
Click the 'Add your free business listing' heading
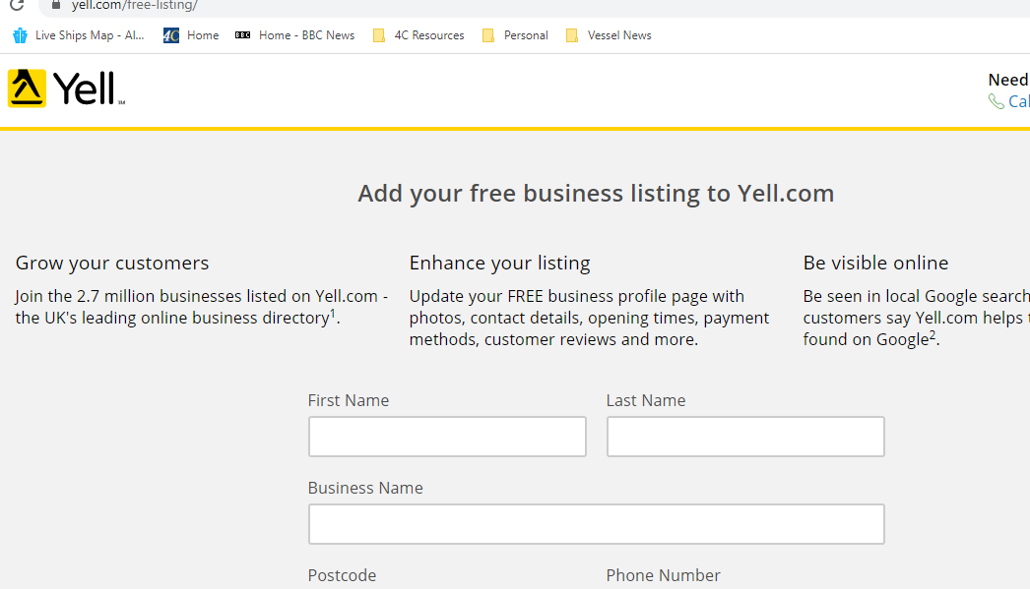point(596,193)
